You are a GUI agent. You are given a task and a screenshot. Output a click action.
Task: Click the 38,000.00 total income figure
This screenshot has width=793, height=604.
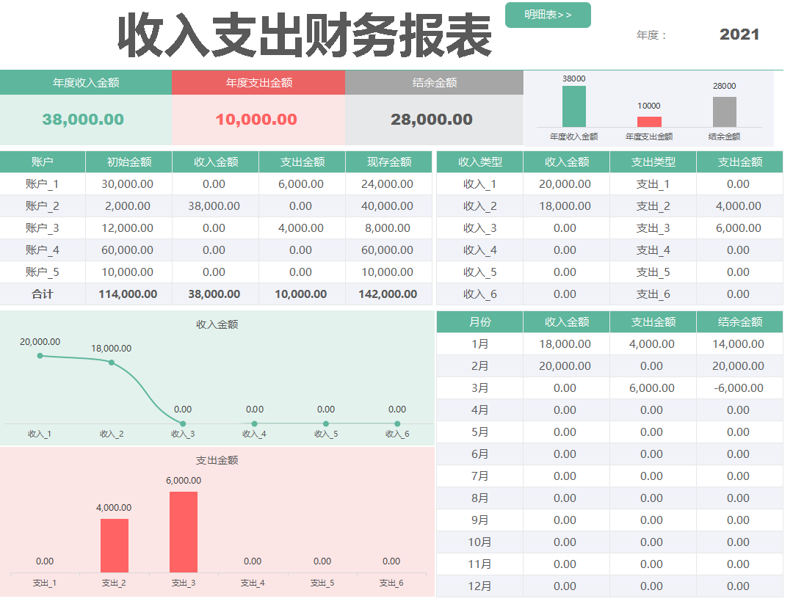84,117
